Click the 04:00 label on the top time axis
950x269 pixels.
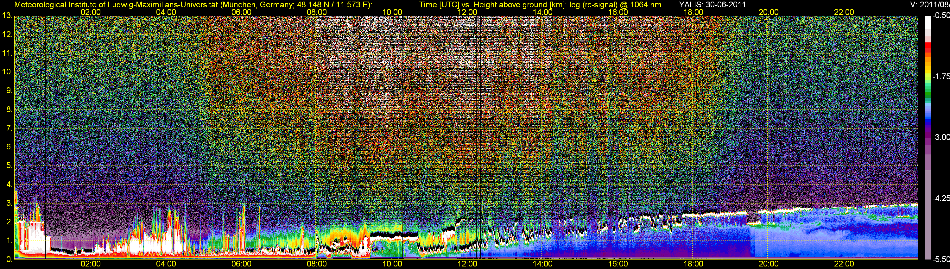(166, 12)
